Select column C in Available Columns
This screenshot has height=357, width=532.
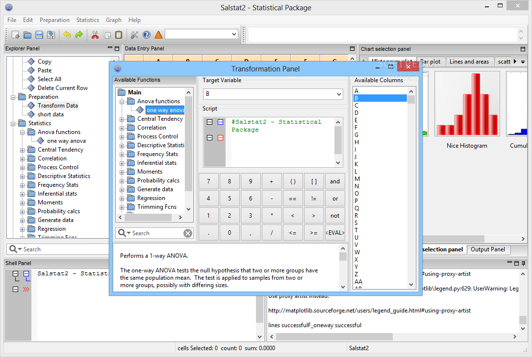380,106
